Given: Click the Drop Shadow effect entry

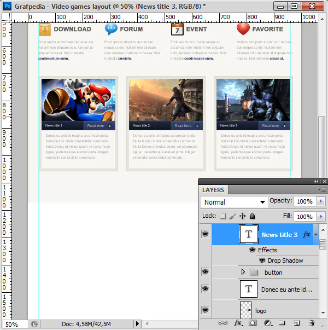Looking at the screenshot, I should tap(285, 260).
